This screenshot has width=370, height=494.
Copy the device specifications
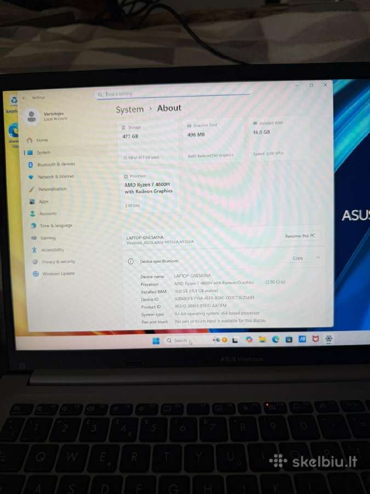coord(298,258)
